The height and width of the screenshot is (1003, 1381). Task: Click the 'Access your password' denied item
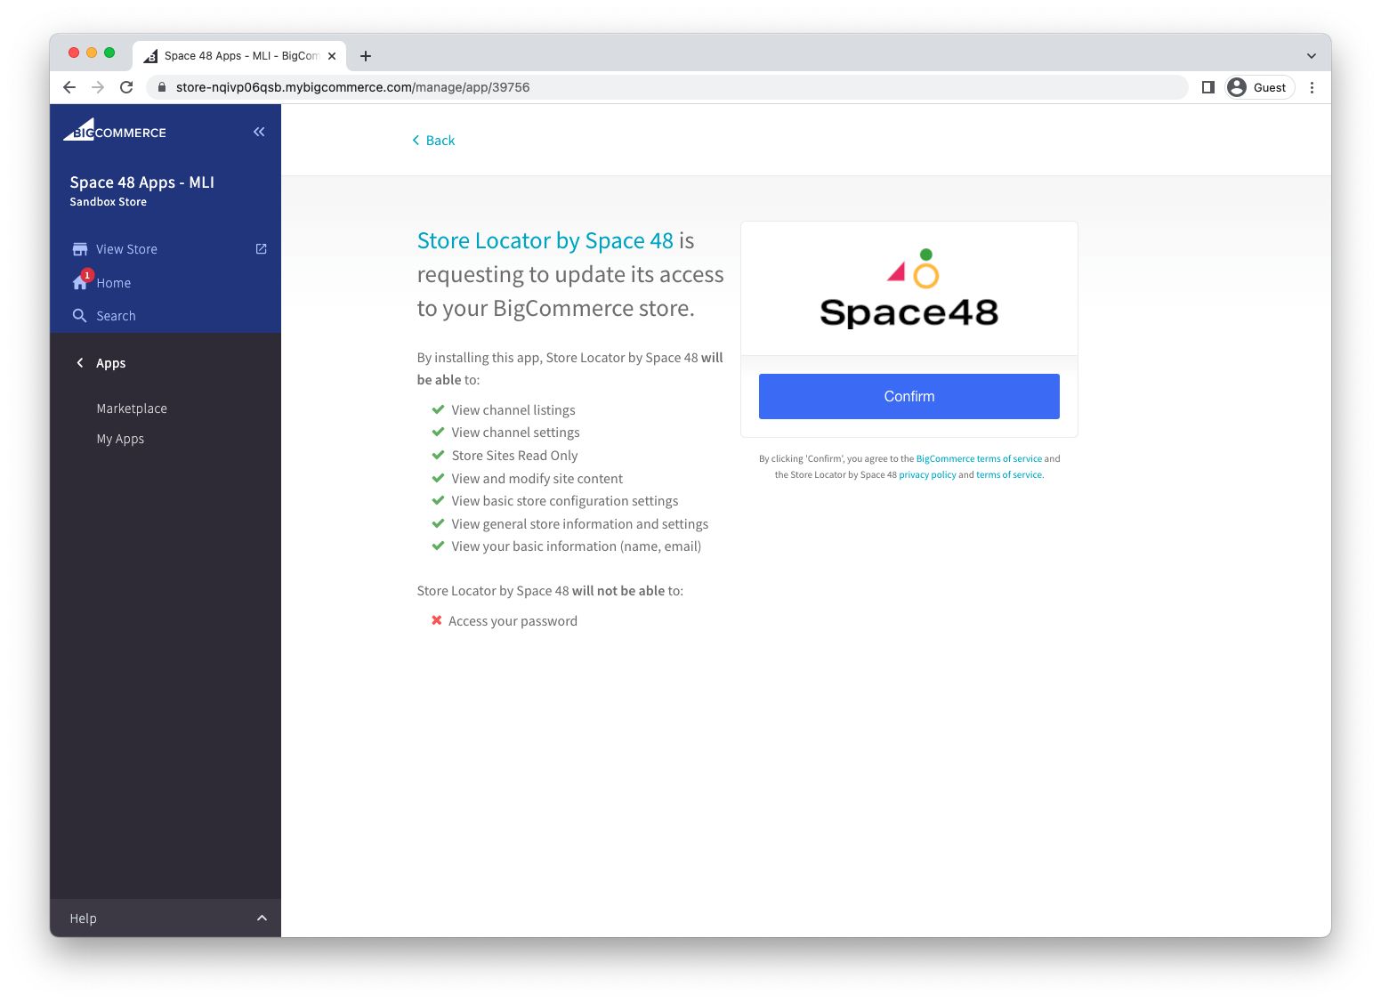pos(513,621)
